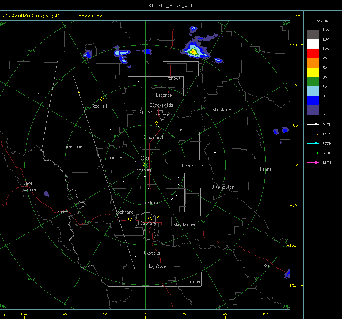Click the Ponoka city label
The height and width of the screenshot is (319, 342).
[x=173, y=78]
